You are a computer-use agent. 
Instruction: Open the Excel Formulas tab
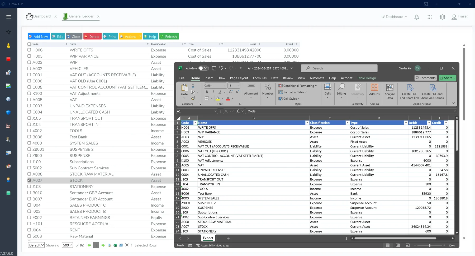pos(260,78)
